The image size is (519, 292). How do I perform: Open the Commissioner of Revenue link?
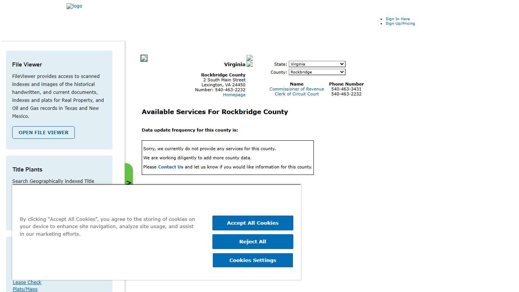coord(297,89)
